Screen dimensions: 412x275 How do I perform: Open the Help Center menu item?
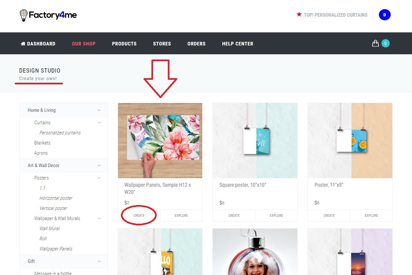coord(238,43)
